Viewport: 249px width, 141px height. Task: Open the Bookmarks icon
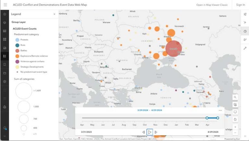[5, 65]
